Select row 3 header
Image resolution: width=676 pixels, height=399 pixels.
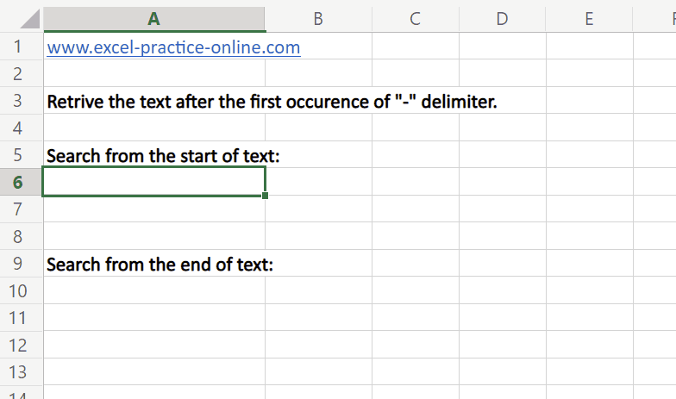21,102
